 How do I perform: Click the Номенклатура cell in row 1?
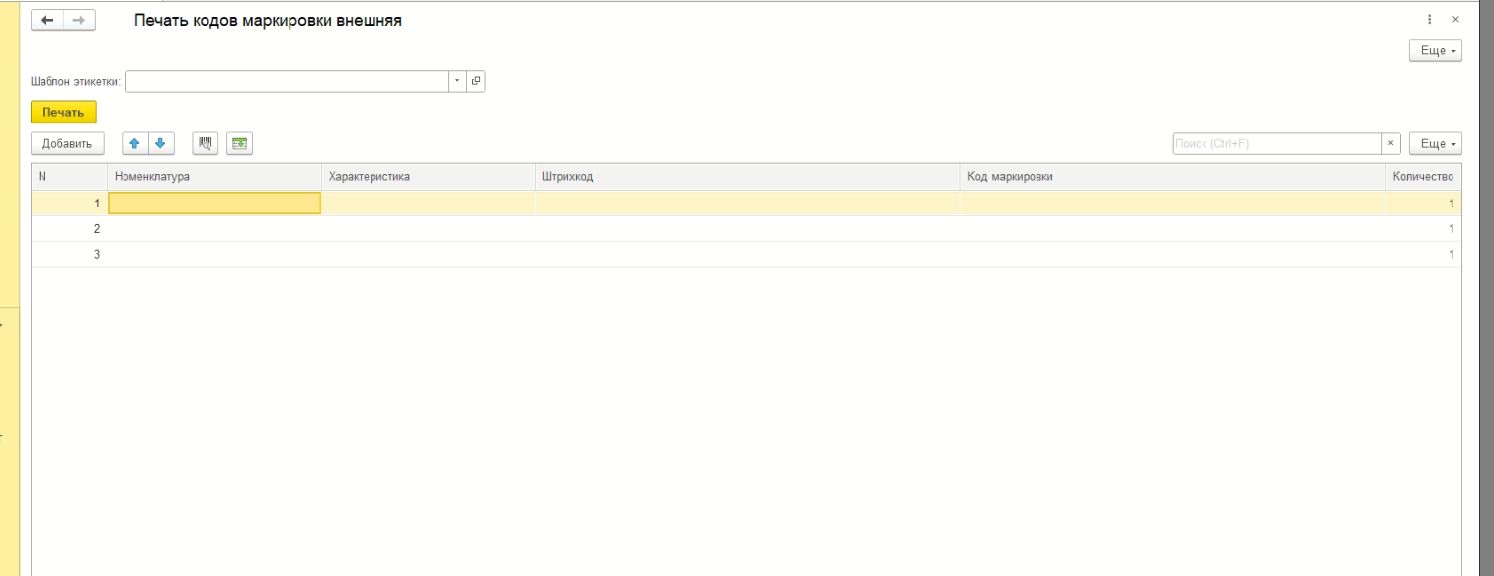coord(214,203)
